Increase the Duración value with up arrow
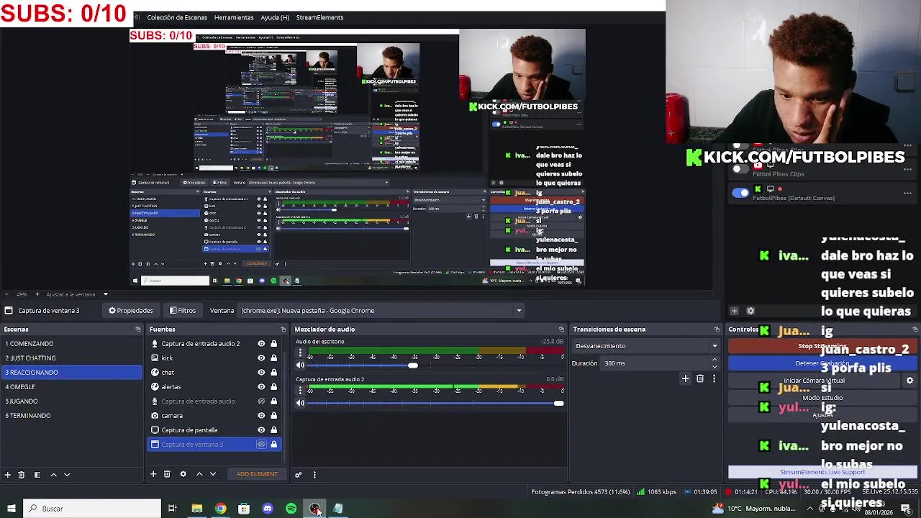 pyautogui.click(x=714, y=360)
